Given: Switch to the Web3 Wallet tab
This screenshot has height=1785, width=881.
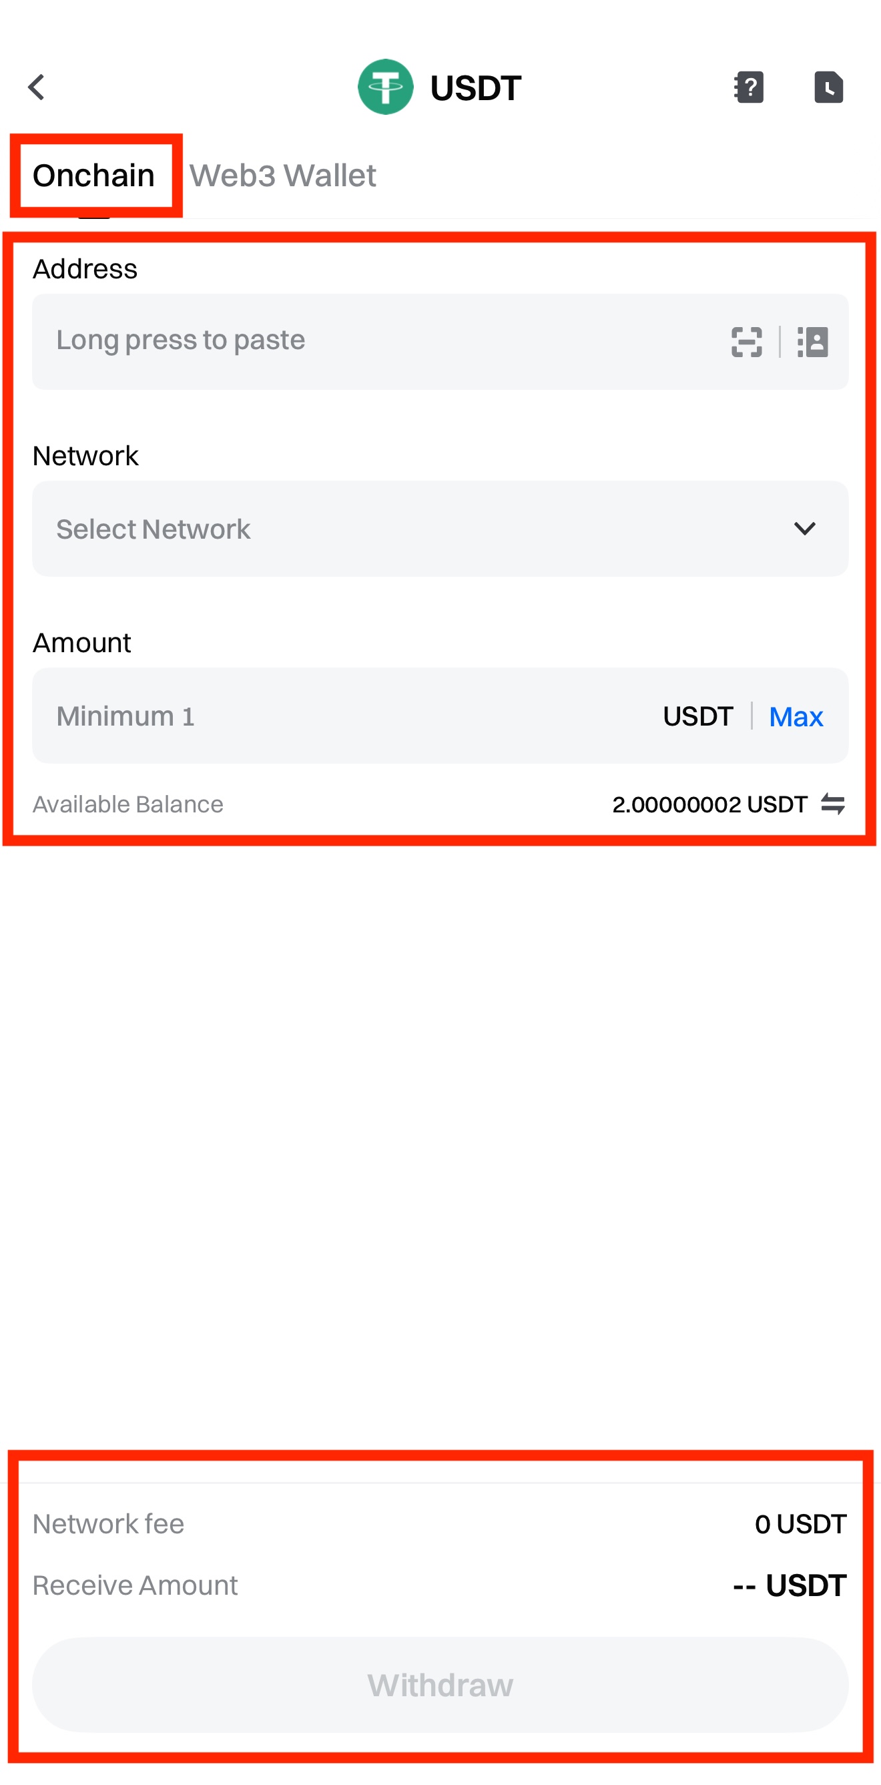Looking at the screenshot, I should tap(282, 176).
